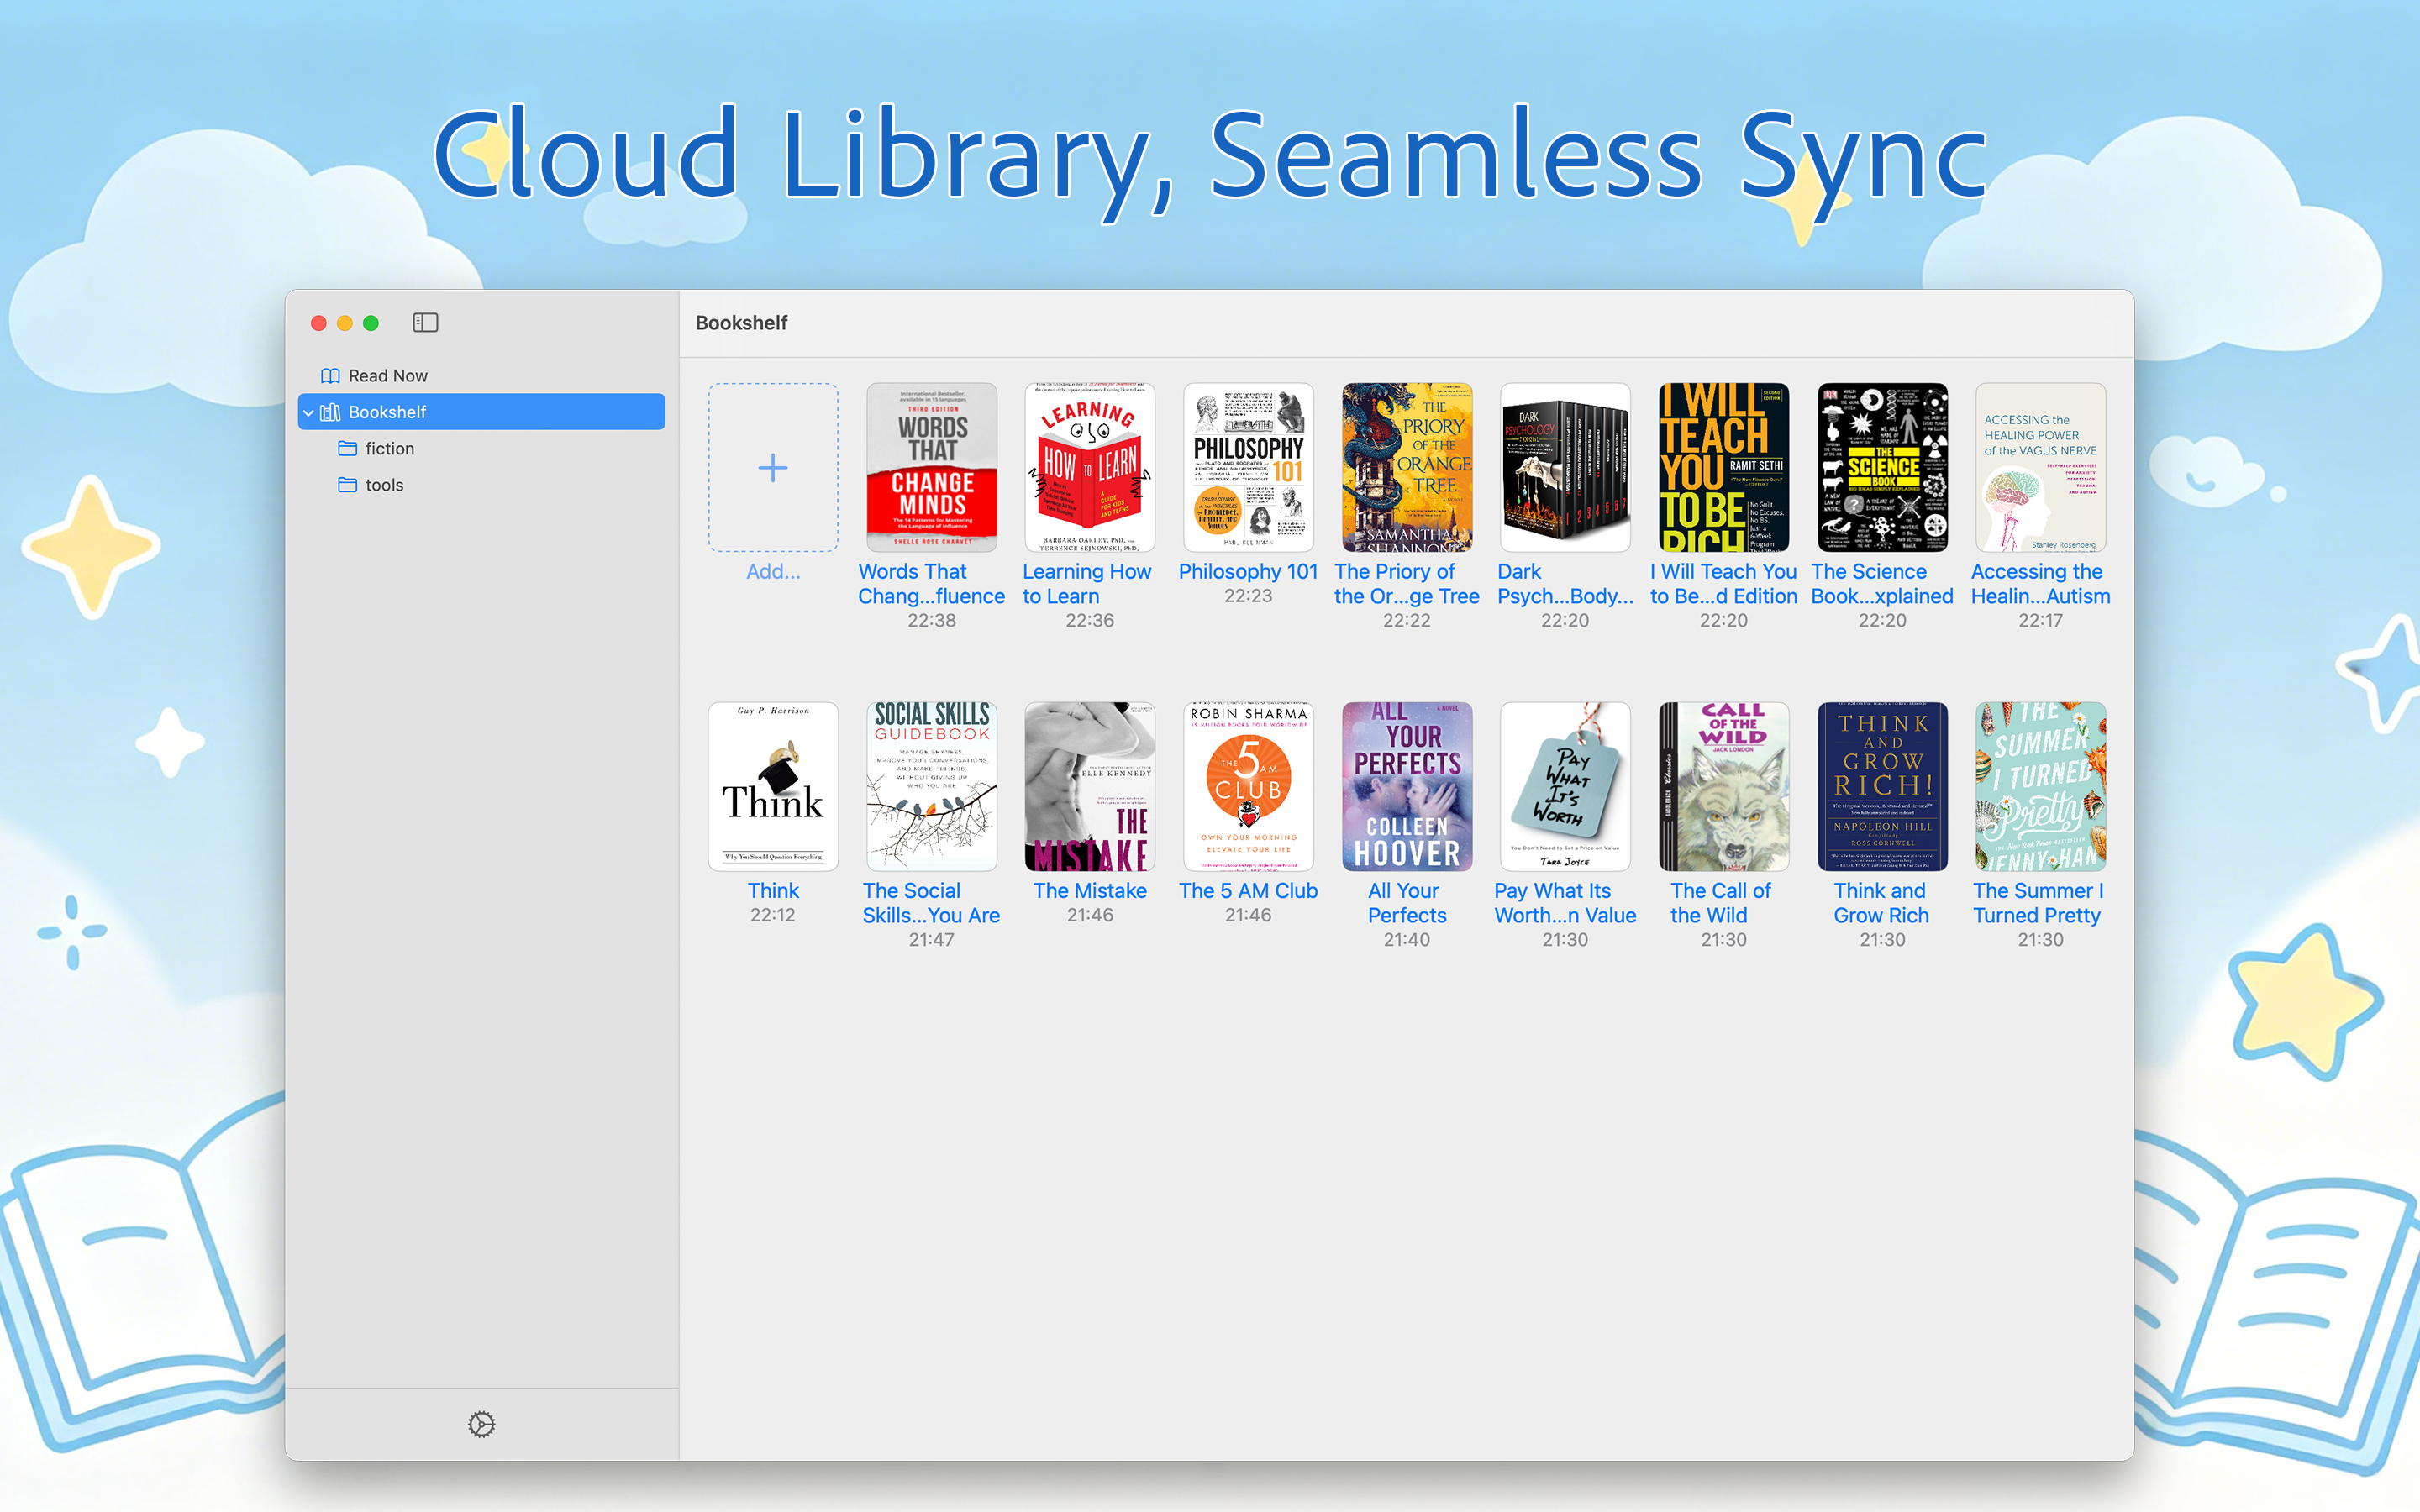Click title 'Dark Psych...Body...'
The height and width of the screenshot is (1512, 2420).
[1565, 584]
